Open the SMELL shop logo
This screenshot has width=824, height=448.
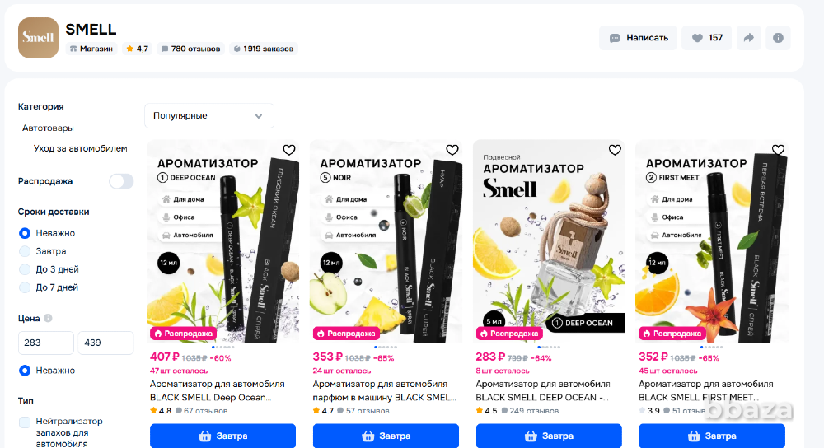pos(39,38)
